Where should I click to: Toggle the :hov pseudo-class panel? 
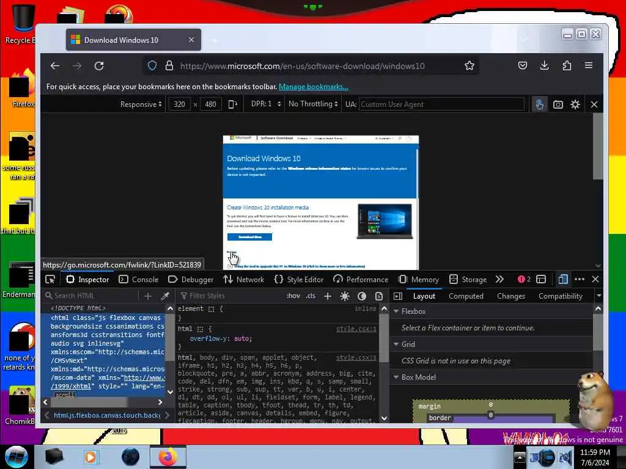point(293,296)
